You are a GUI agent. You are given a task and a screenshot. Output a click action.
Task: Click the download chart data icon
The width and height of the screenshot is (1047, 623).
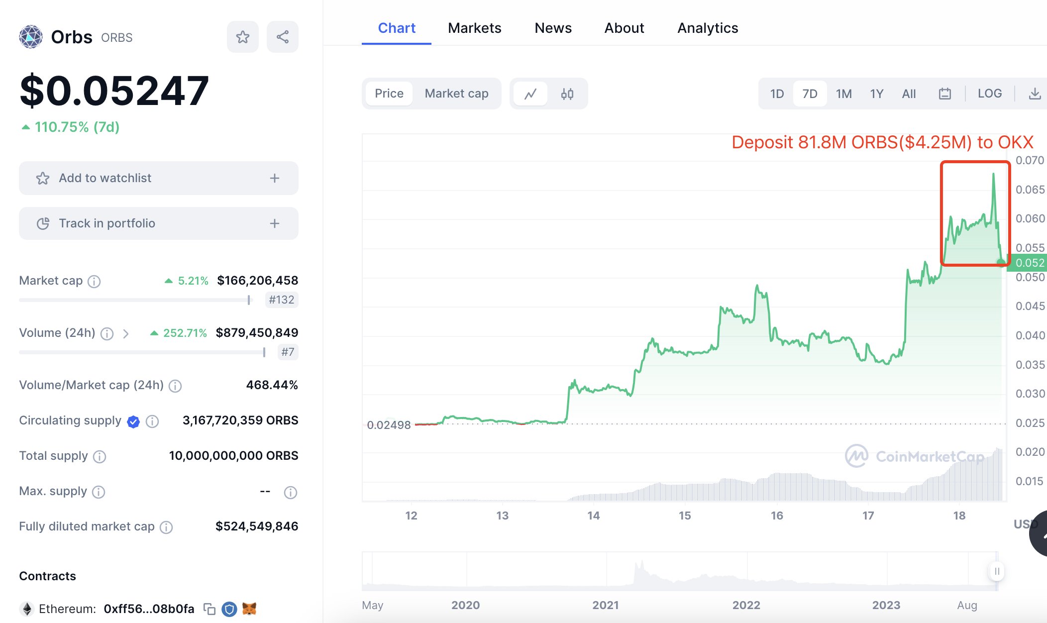(x=1035, y=94)
